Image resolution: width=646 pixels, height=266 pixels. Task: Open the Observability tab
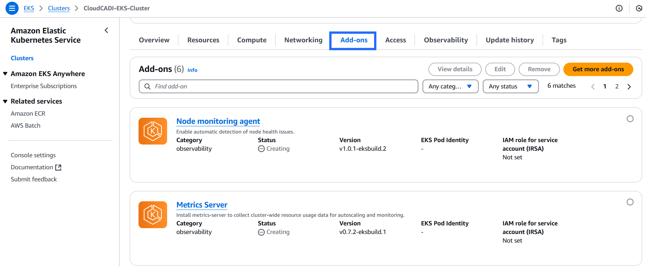pos(446,40)
